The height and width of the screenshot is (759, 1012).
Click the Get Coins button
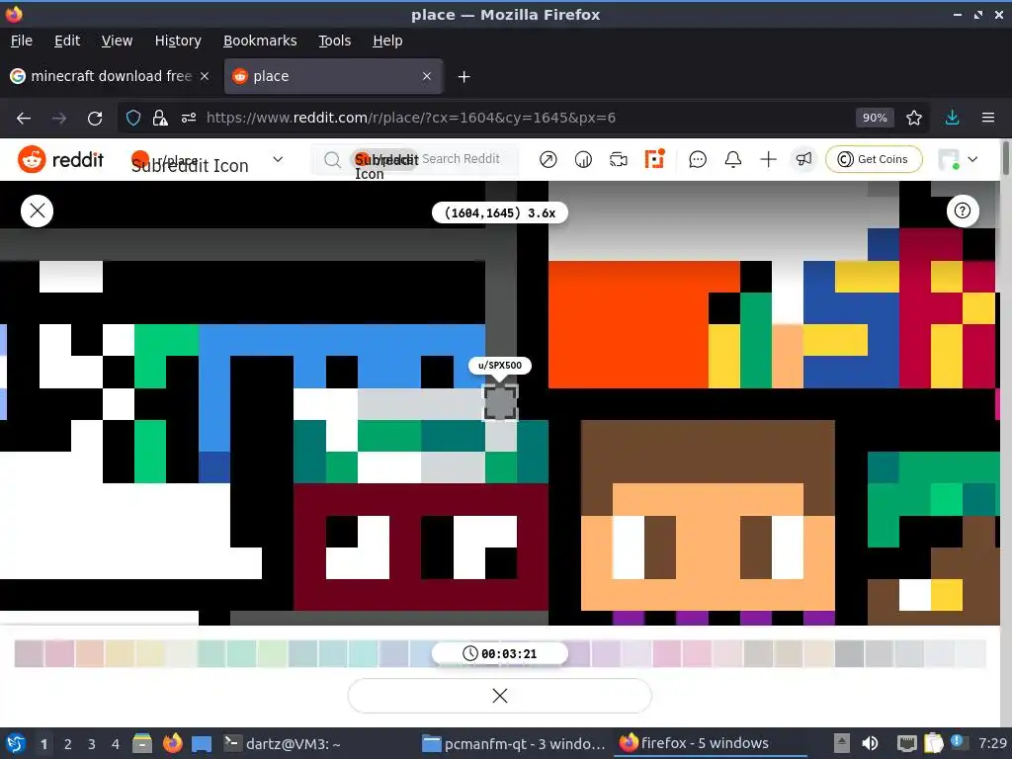click(874, 159)
